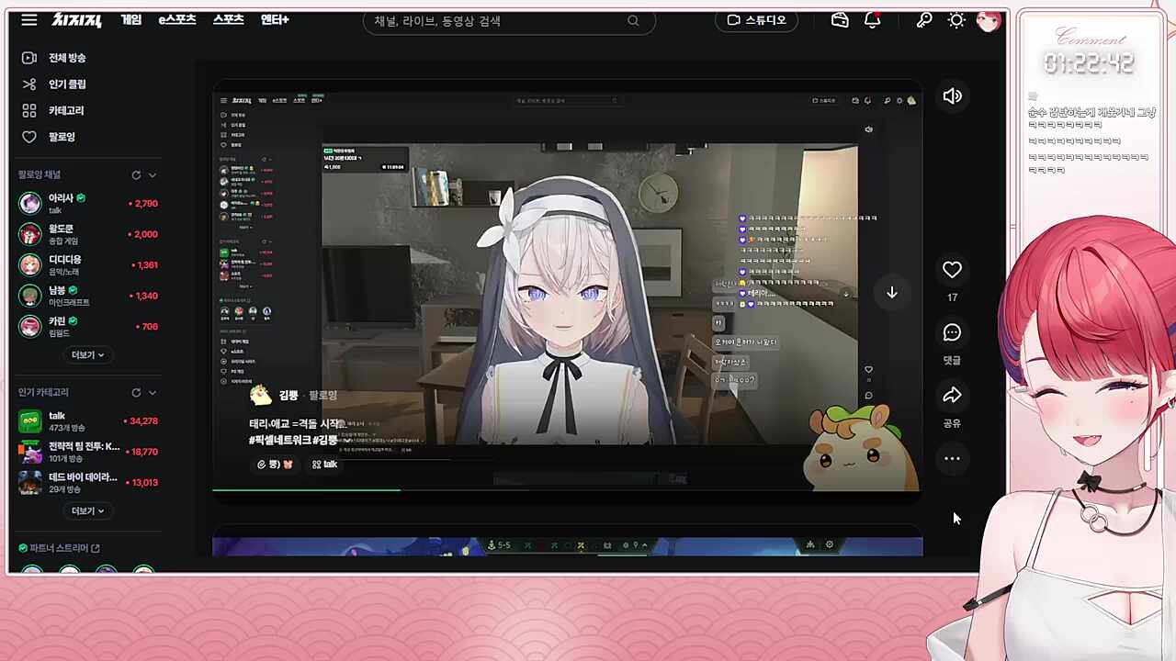Click the 데드 바이 데이라이트 category thumbnail

30,482
